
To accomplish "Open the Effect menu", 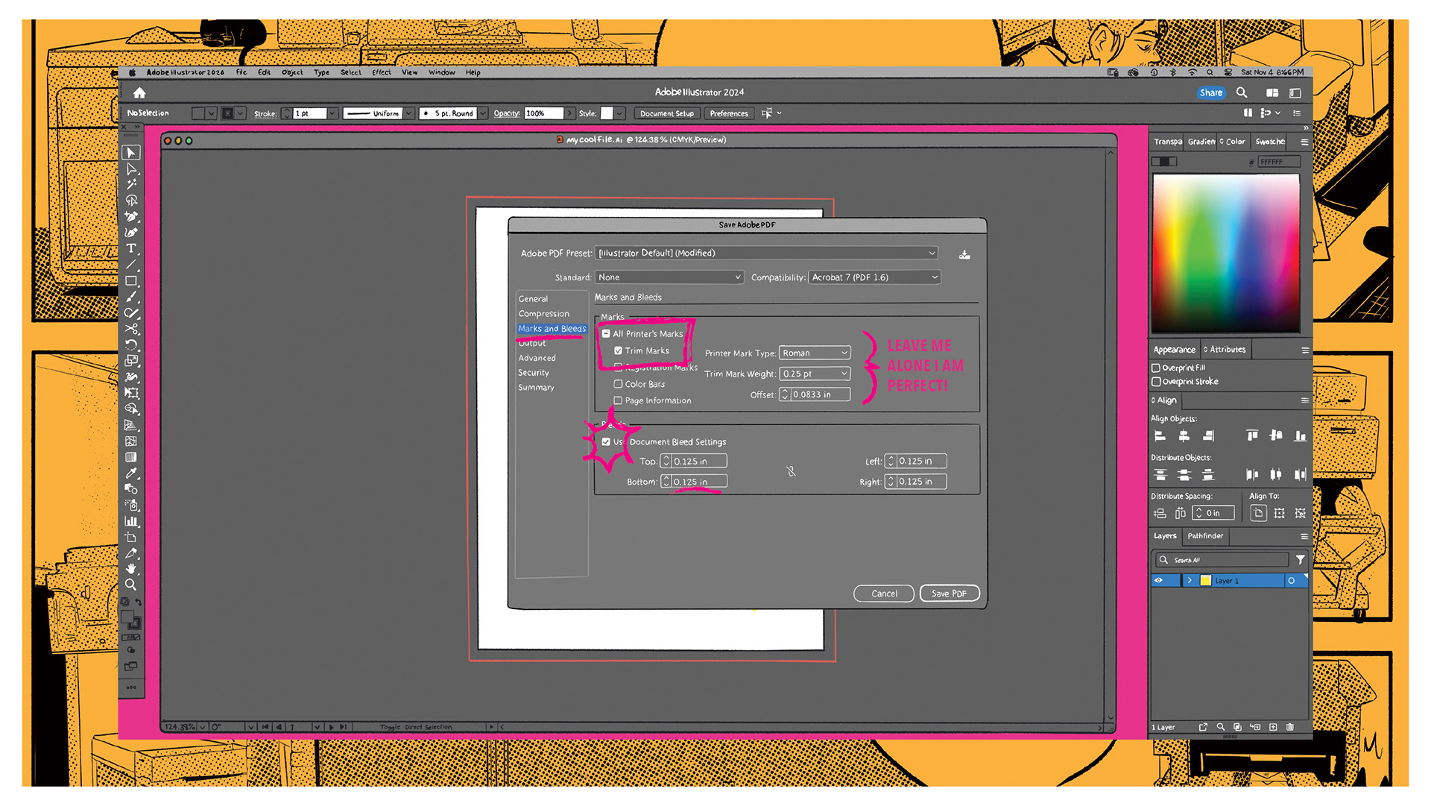I will tap(382, 72).
